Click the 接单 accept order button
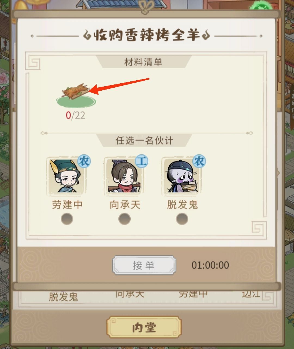This screenshot has height=349, width=294. coord(144,265)
